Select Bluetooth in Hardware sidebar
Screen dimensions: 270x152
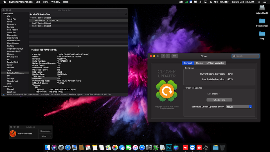tap(11, 24)
